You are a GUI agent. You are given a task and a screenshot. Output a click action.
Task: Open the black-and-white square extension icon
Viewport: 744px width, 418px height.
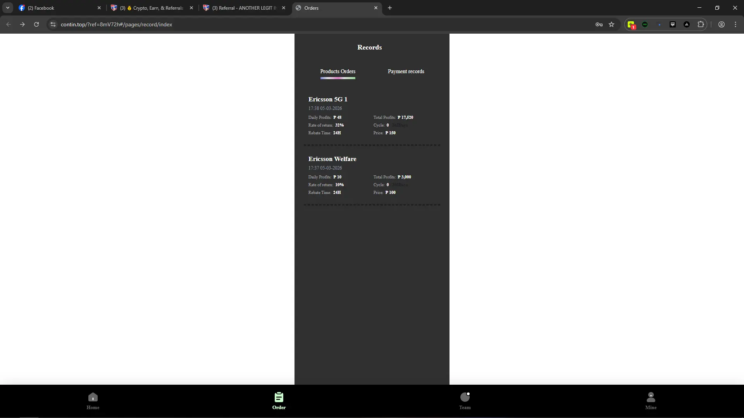tap(673, 24)
